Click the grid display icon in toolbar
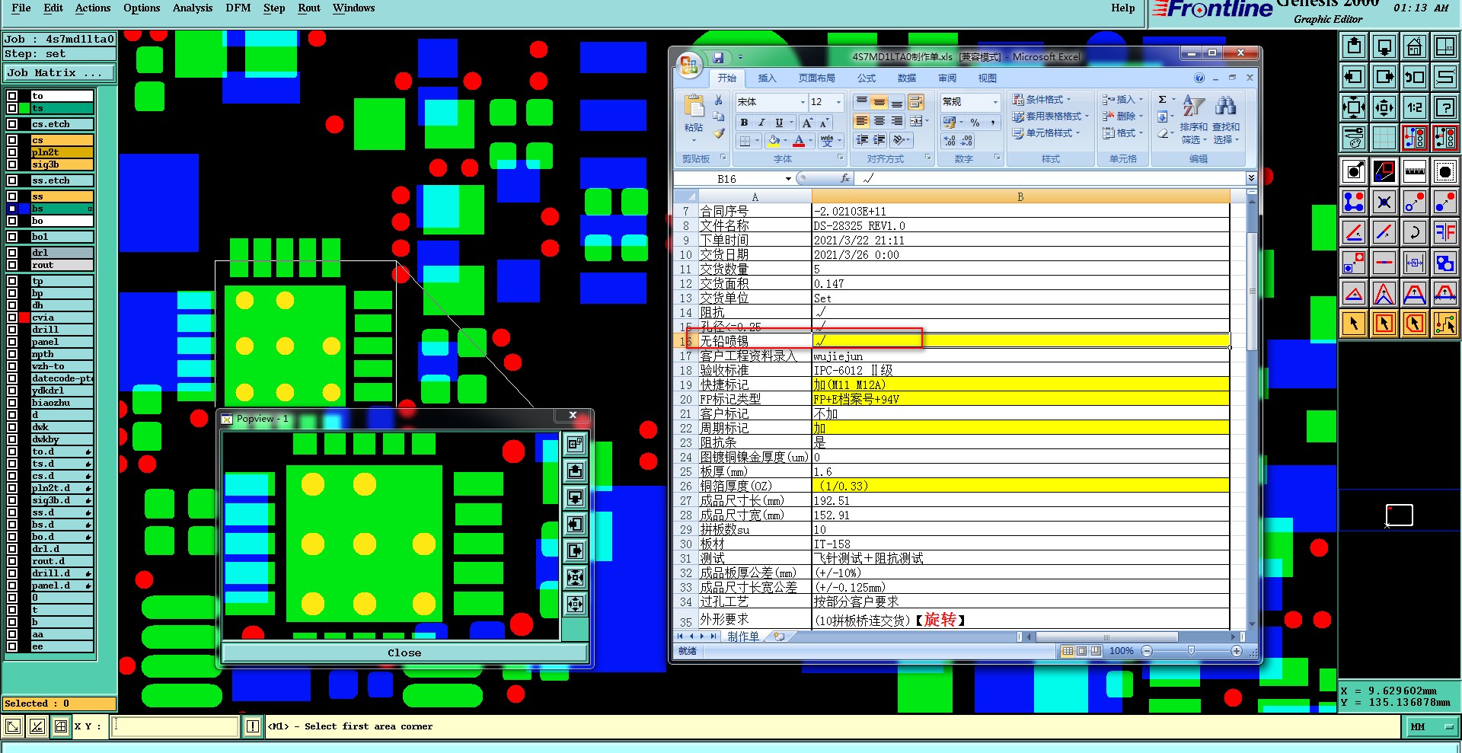The height and width of the screenshot is (753, 1462). [x=1384, y=138]
